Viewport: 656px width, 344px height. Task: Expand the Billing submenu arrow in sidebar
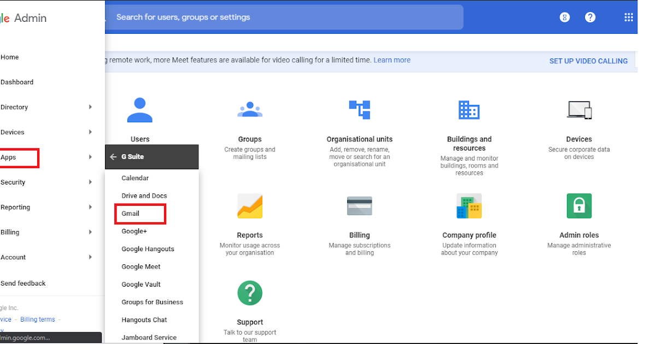(90, 232)
